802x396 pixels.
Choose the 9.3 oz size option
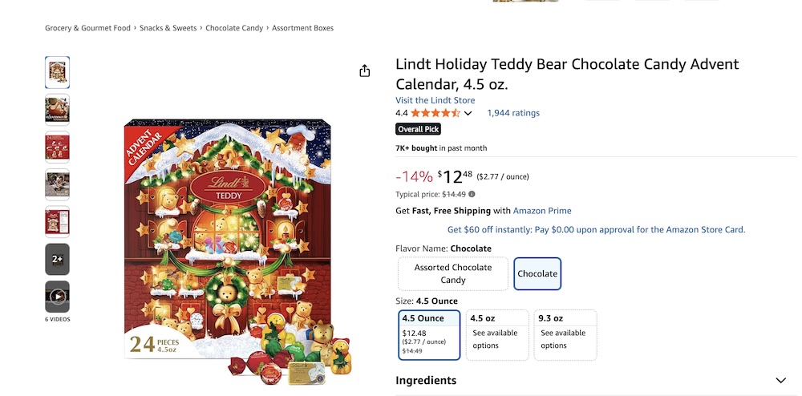point(565,335)
